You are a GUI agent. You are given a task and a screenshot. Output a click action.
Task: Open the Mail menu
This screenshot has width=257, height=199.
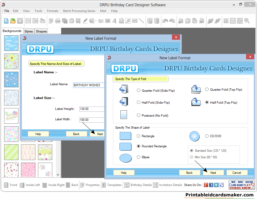tap(103, 11)
